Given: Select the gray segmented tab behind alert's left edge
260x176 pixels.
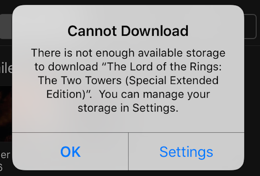Looking at the screenshot, I should pyautogui.click(x=6, y=27).
